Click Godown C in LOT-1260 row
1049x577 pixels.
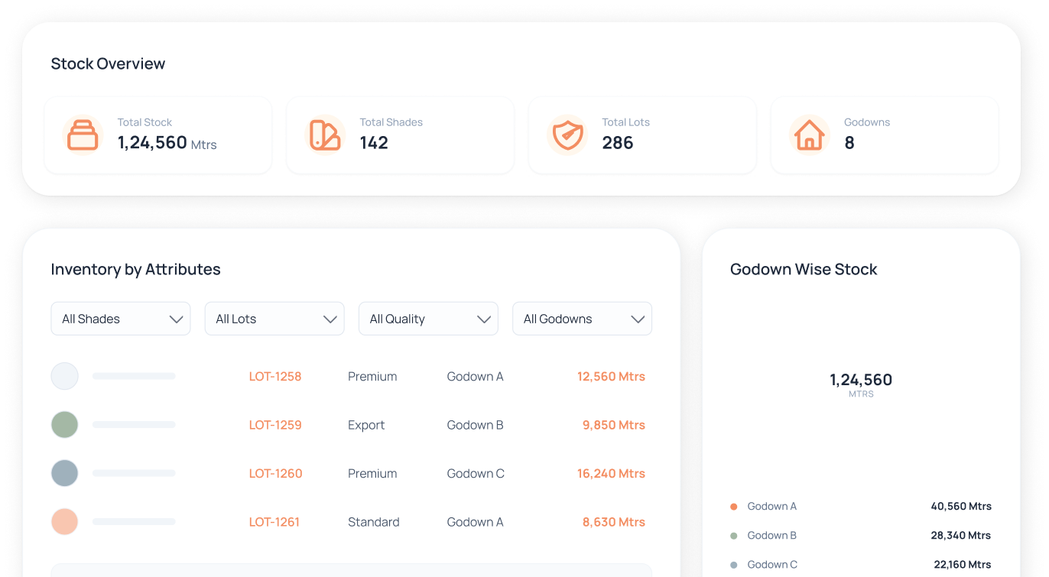[x=476, y=474]
